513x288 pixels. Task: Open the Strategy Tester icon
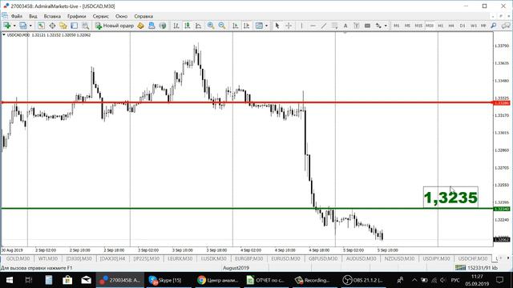pyautogui.click(x=86, y=26)
